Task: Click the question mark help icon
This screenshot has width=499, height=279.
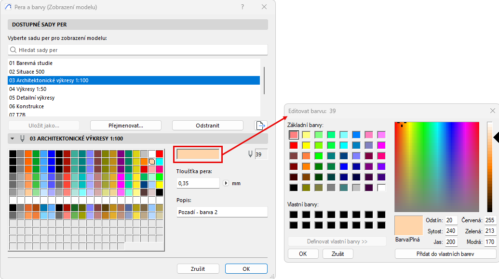Action: coord(242,7)
